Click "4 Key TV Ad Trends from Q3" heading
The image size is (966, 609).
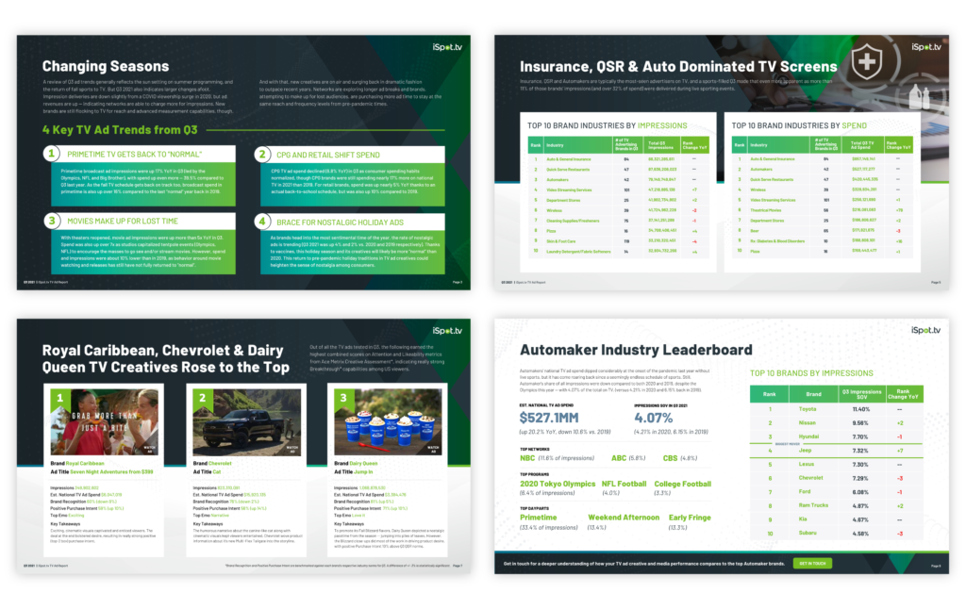[x=120, y=130]
